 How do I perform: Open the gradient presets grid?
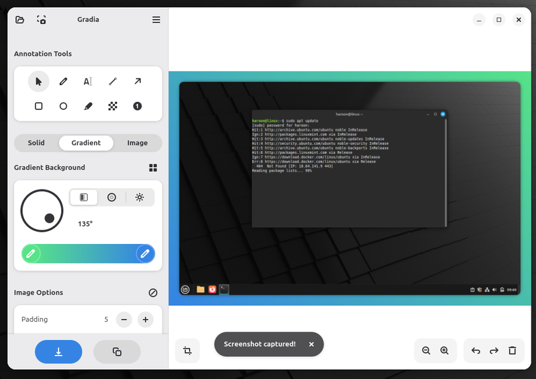click(153, 167)
